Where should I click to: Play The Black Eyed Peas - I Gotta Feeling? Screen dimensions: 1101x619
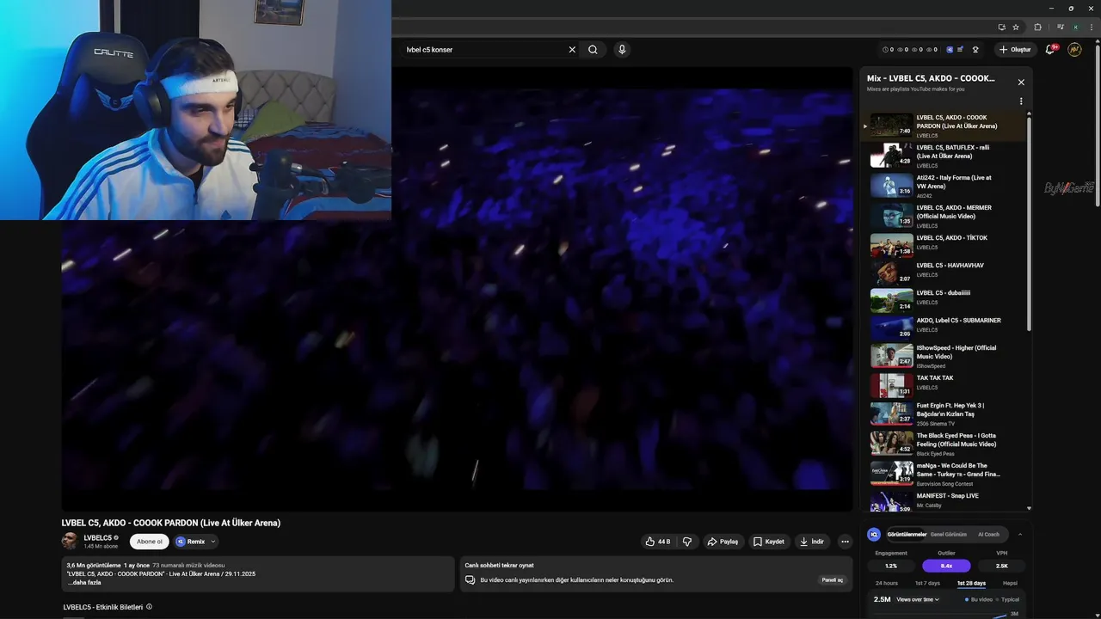tap(944, 444)
